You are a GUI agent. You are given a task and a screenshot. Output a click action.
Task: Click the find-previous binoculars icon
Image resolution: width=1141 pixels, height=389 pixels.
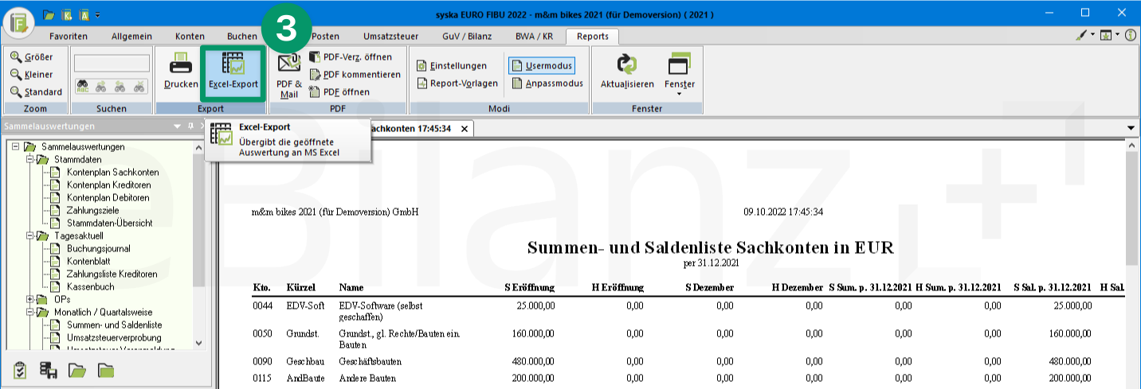pyautogui.click(x=120, y=86)
